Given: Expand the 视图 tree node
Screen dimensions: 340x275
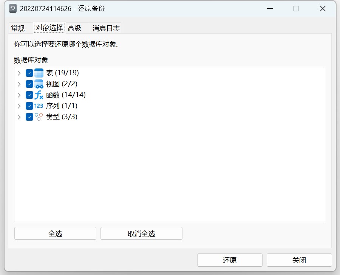Looking at the screenshot, I should 19,84.
